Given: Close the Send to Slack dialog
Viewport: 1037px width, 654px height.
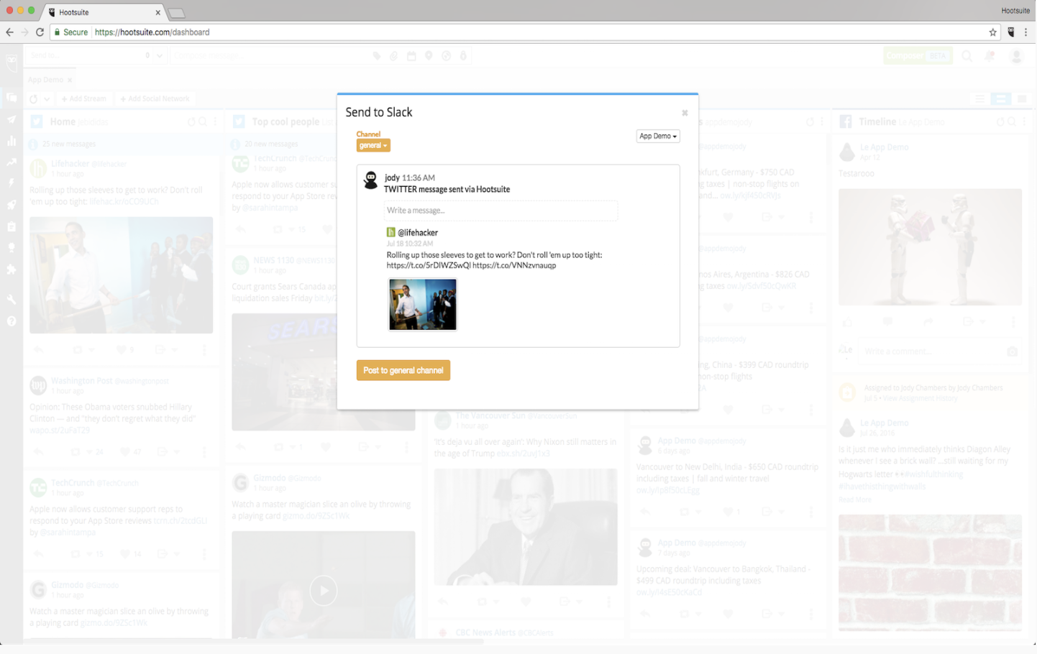Looking at the screenshot, I should [685, 113].
